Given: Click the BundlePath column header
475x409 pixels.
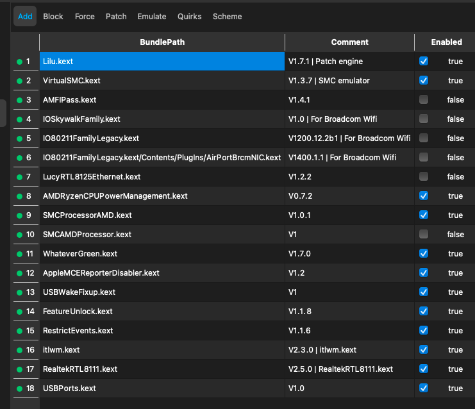Looking at the screenshot, I should [162, 42].
